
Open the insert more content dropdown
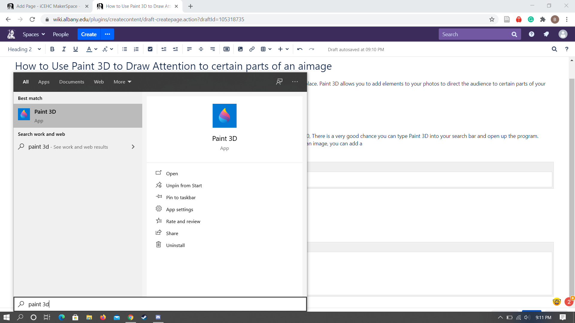tap(283, 49)
